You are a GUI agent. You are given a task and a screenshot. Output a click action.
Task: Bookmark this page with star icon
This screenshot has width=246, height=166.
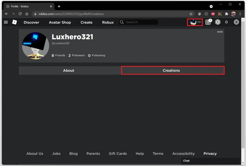tap(191, 14)
